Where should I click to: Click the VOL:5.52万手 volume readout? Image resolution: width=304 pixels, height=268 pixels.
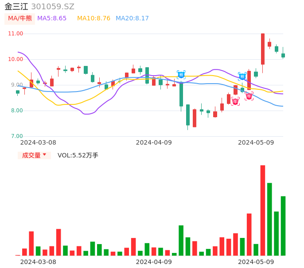pyautogui.click(x=78, y=155)
